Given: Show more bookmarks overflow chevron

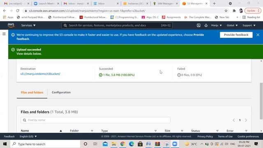Looking at the screenshot, I should tap(237, 17).
